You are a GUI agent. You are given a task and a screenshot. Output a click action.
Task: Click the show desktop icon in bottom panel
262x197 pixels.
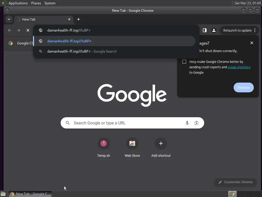3,194
